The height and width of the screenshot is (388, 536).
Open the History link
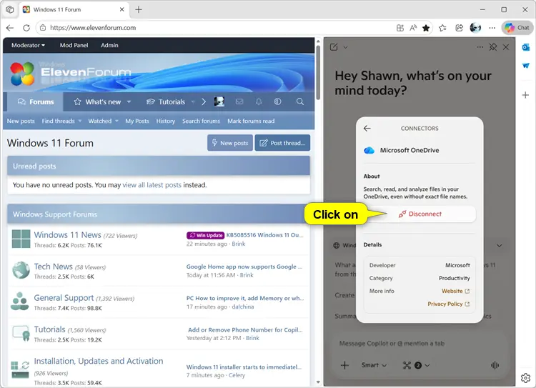coord(166,121)
